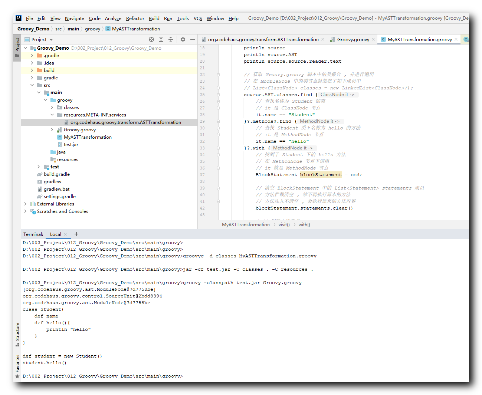The image size is (482, 395).
Task: Switch to org.codehaus ASTTransformation editor tab
Action: (x=263, y=39)
